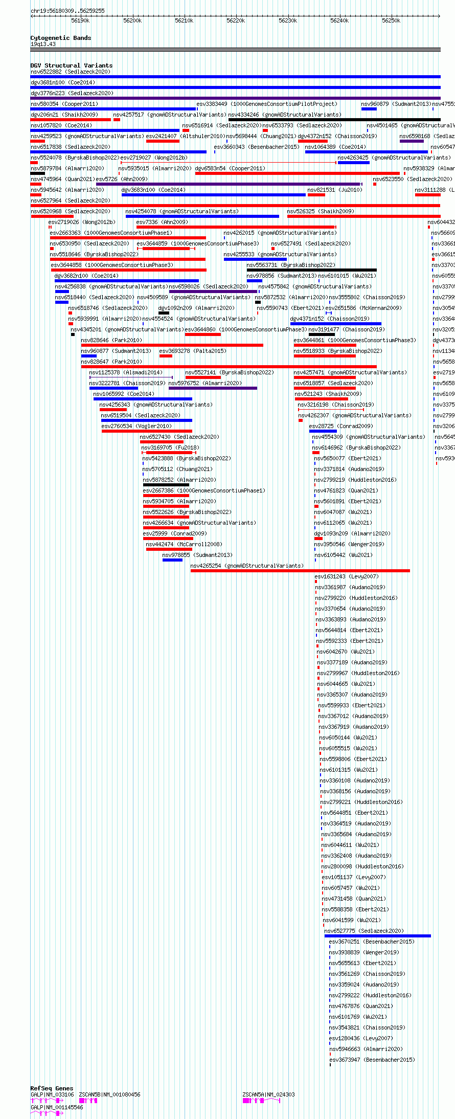
Task: Click the nsv526325 (Shaikh2009) label
Action: [x=321, y=211]
